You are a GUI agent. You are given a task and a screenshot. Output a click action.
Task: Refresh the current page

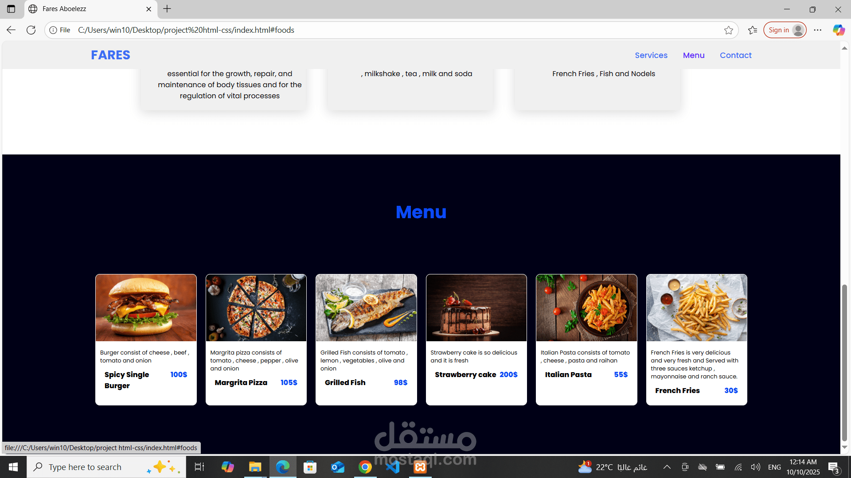(x=31, y=30)
